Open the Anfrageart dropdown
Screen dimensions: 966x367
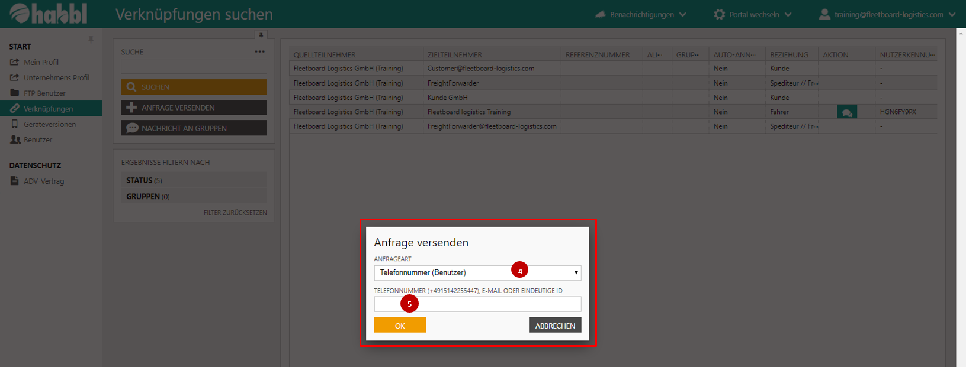(x=477, y=272)
